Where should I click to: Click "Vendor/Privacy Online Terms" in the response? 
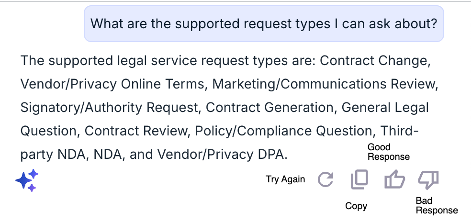(x=112, y=84)
